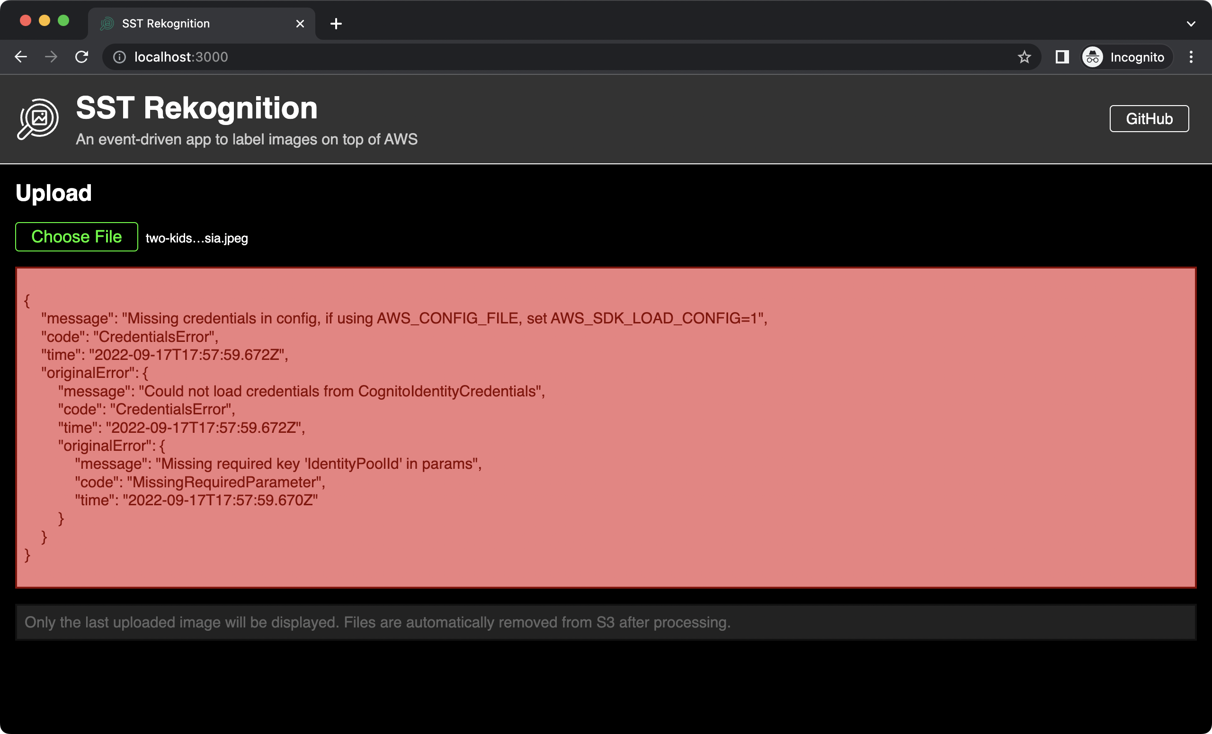The width and height of the screenshot is (1212, 734).
Task: Click the SST Rekognition page title
Action: (x=197, y=108)
